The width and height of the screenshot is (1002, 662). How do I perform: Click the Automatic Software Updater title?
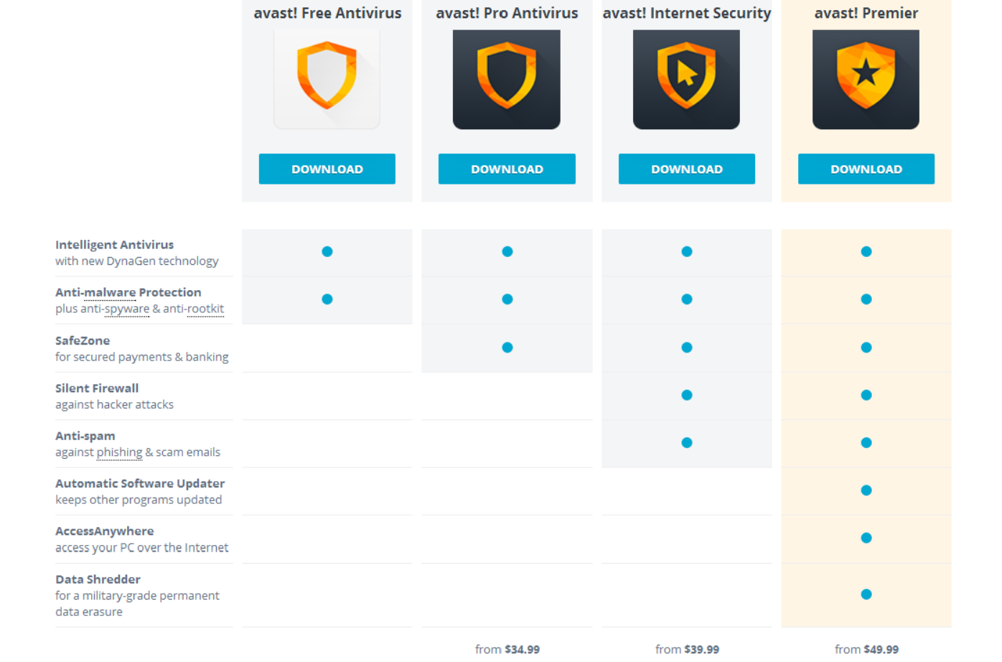[140, 484]
